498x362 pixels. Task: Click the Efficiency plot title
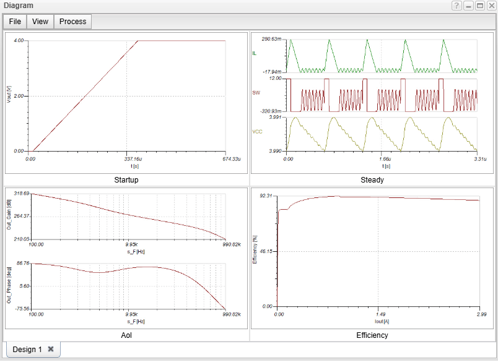372,335
